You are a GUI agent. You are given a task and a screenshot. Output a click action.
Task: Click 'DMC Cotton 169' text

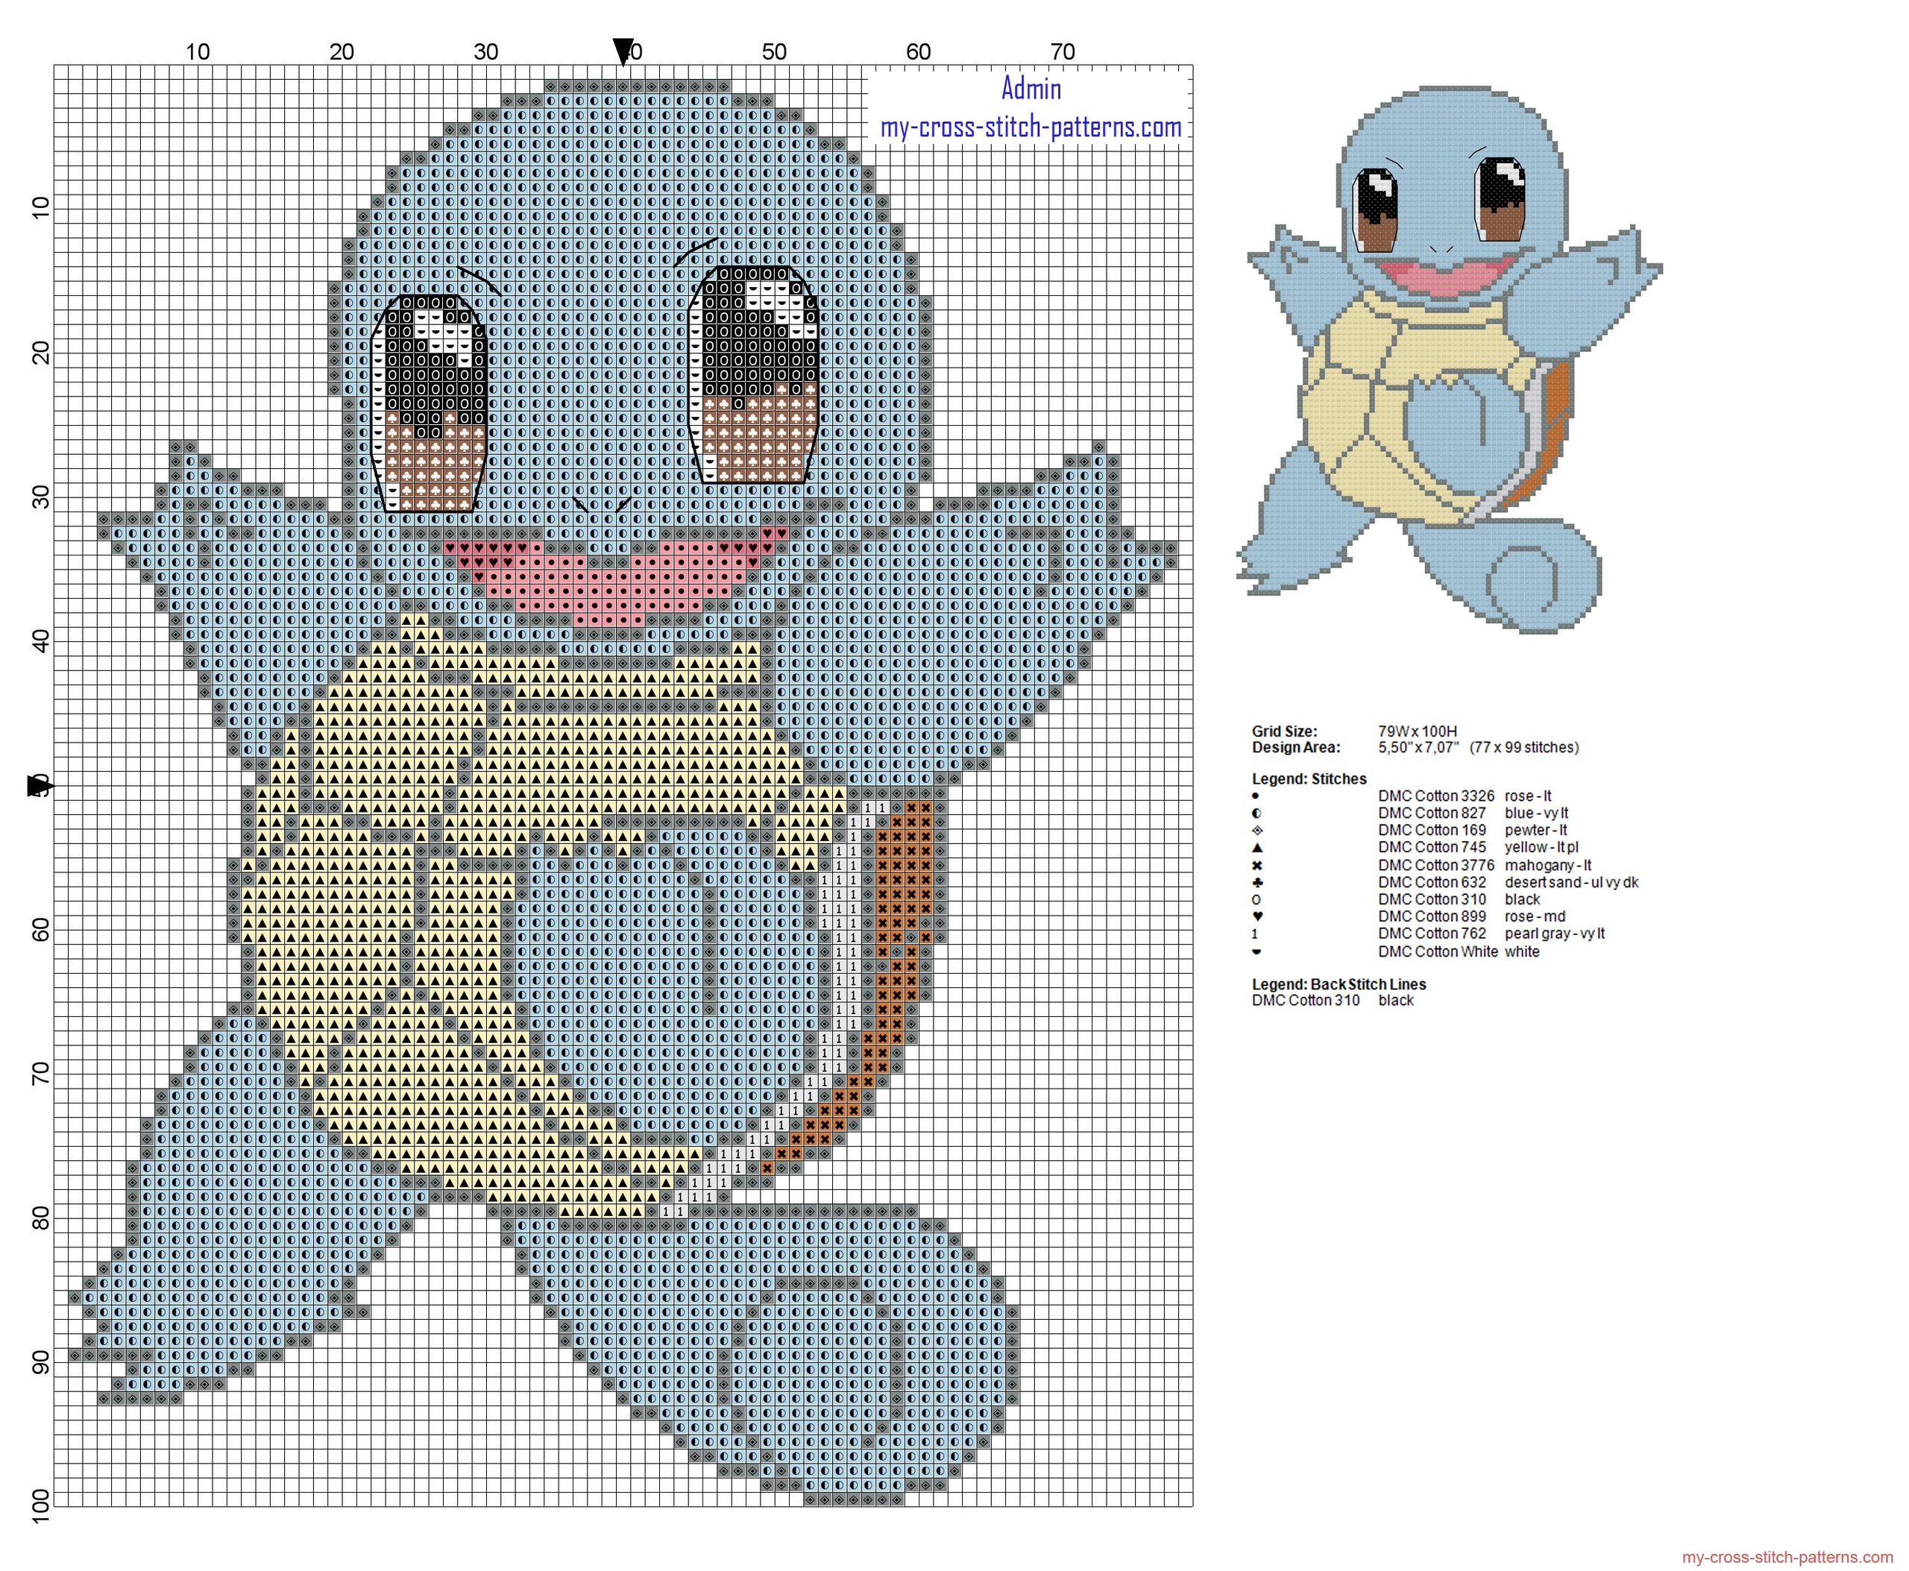click(x=1432, y=831)
